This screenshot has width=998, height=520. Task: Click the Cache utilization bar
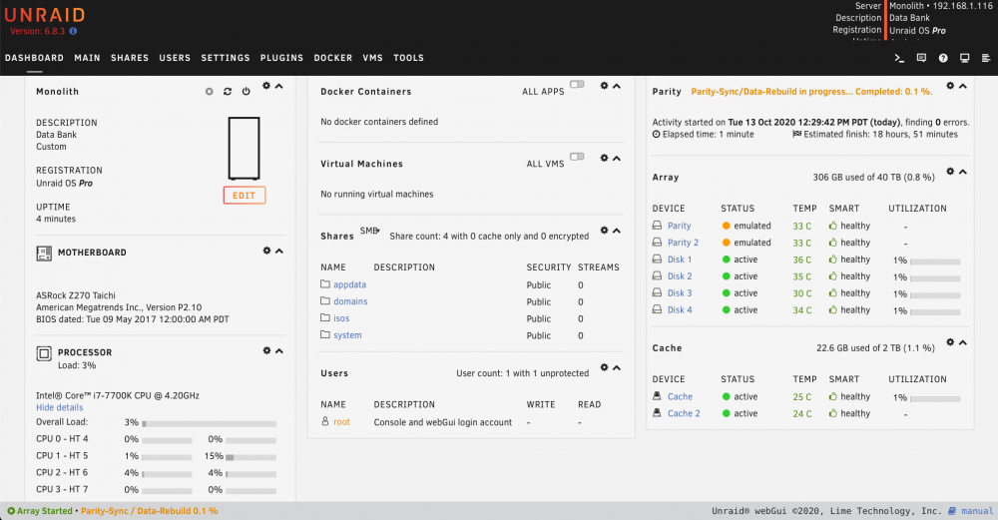[935, 399]
